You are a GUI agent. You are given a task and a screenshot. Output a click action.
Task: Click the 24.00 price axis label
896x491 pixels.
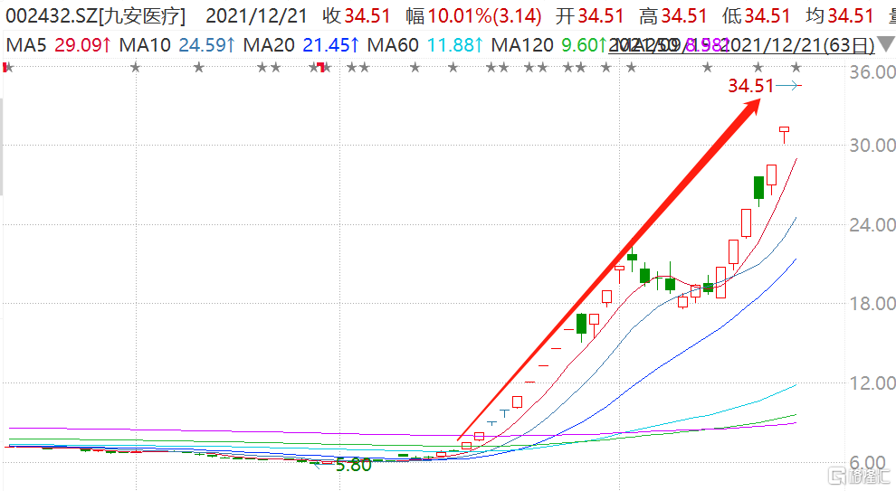pyautogui.click(x=872, y=224)
